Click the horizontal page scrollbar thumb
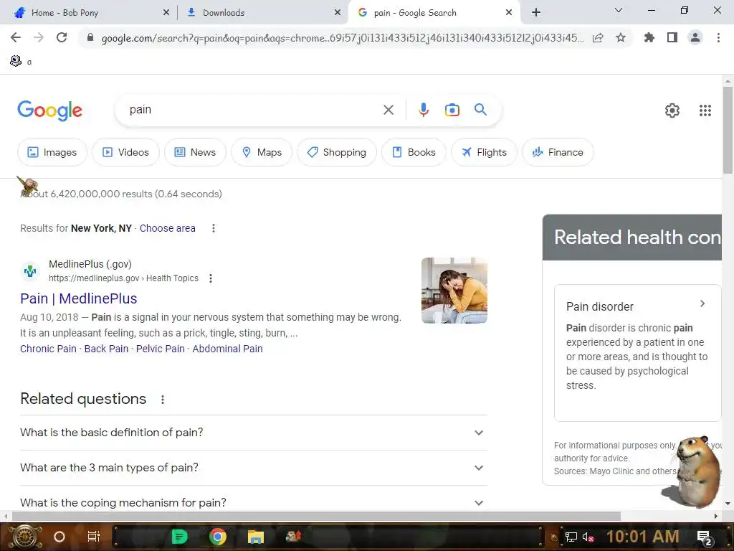Screen dimensions: 734x551 point(316,516)
